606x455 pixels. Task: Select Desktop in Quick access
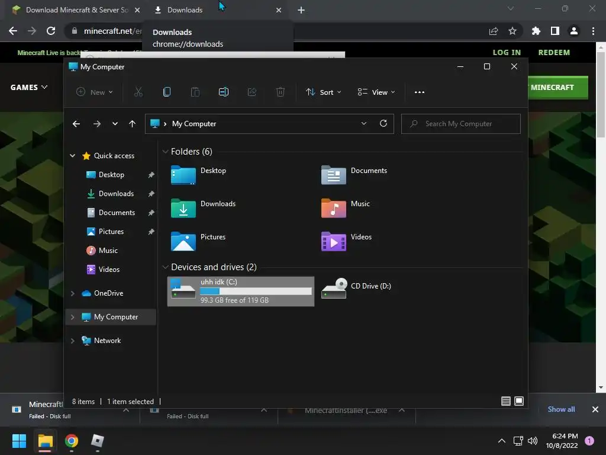[111, 175]
